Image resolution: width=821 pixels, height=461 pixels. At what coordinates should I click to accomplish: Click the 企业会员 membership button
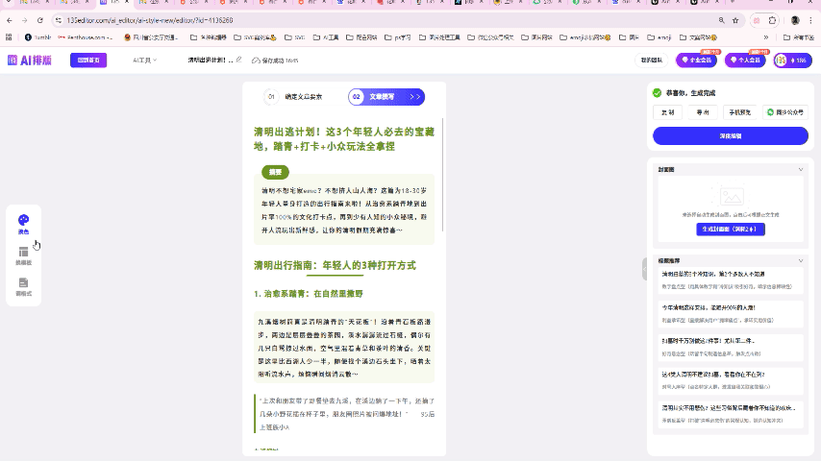[696, 61]
